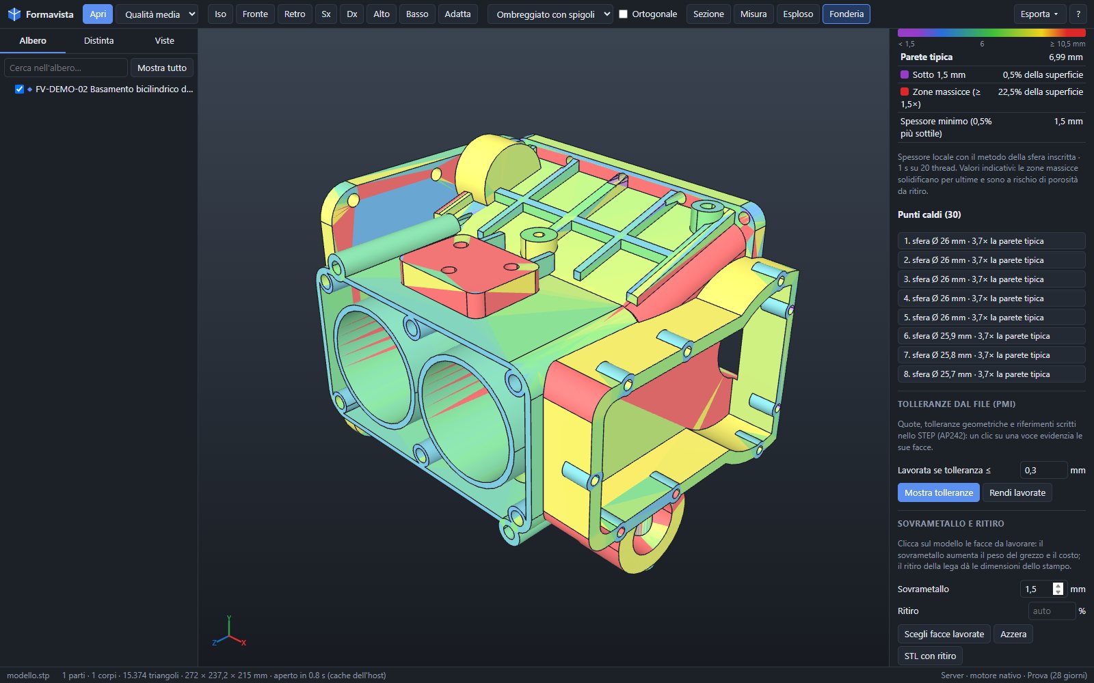1094x683 pixels.
Task: Click the Ritiro auto input field
Action: coord(1052,611)
